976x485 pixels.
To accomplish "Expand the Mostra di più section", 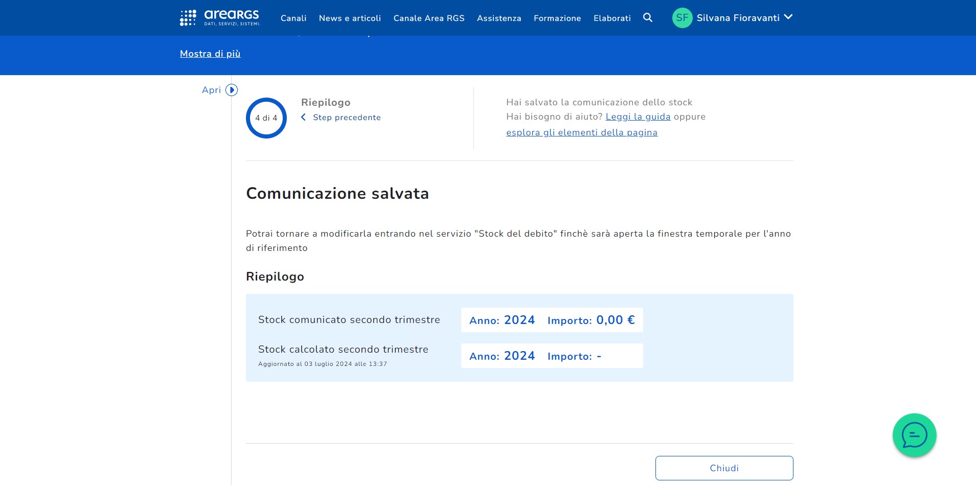I will point(210,54).
